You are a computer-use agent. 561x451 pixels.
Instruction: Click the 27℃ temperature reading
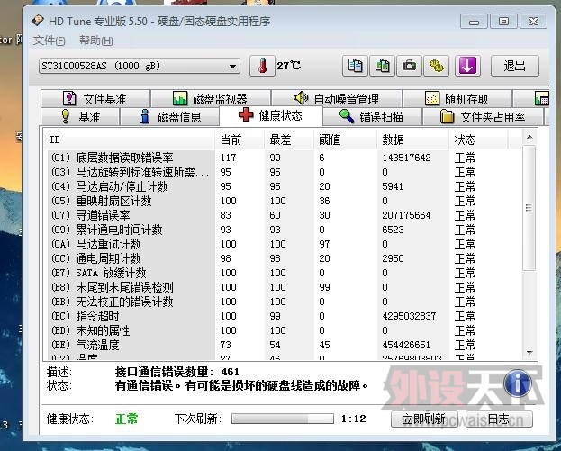[x=289, y=66]
